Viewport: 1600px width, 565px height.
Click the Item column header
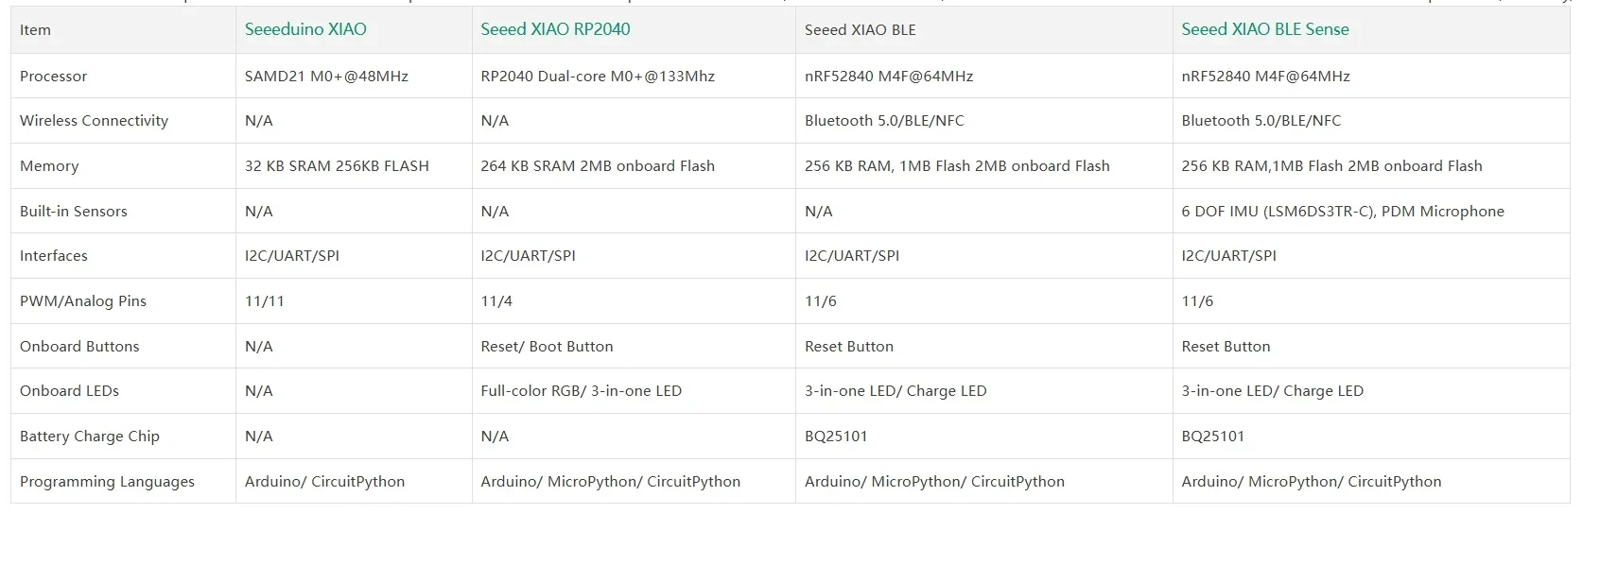pos(35,30)
